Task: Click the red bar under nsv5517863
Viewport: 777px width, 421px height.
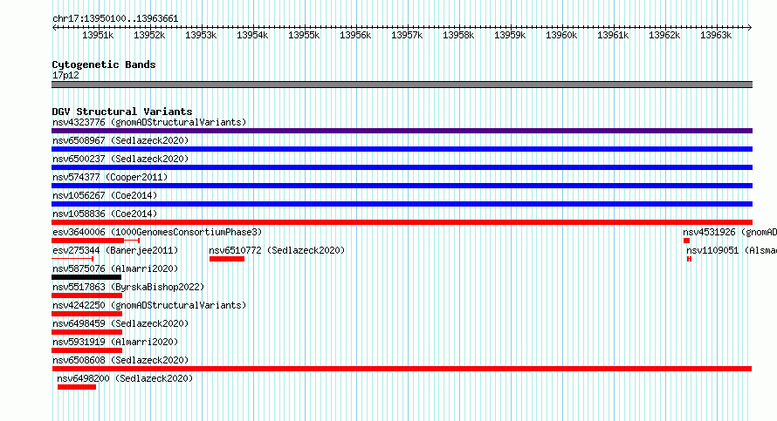Action: [86, 295]
